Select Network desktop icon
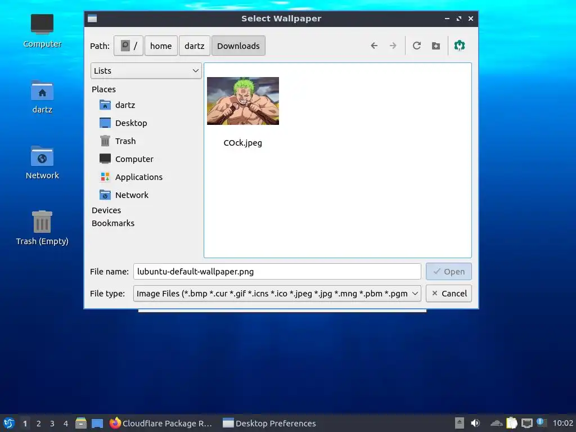The height and width of the screenshot is (432, 576). [42, 163]
